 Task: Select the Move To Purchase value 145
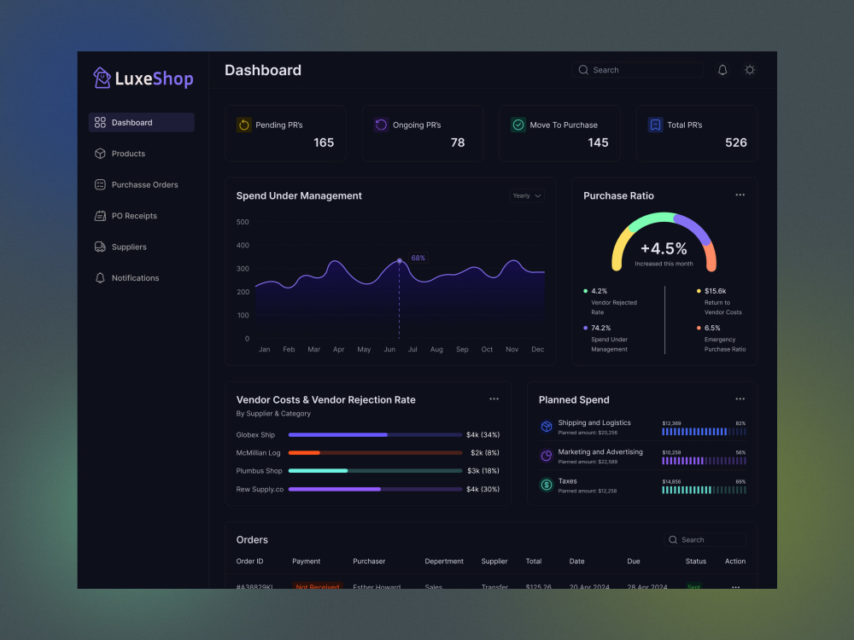pos(598,143)
